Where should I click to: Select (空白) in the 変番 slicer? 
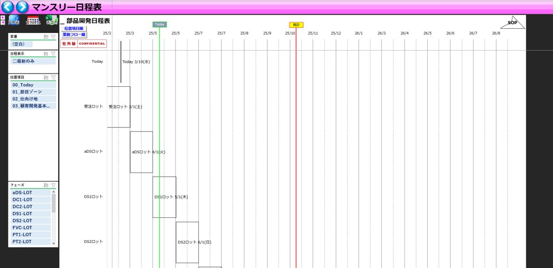[x=21, y=44]
